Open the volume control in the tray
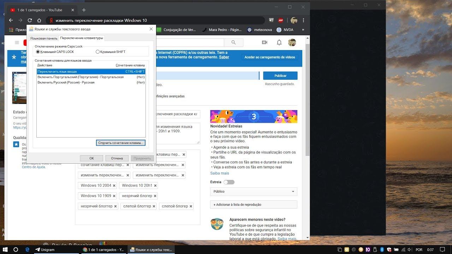This screenshot has width=452, height=254. coord(410,249)
